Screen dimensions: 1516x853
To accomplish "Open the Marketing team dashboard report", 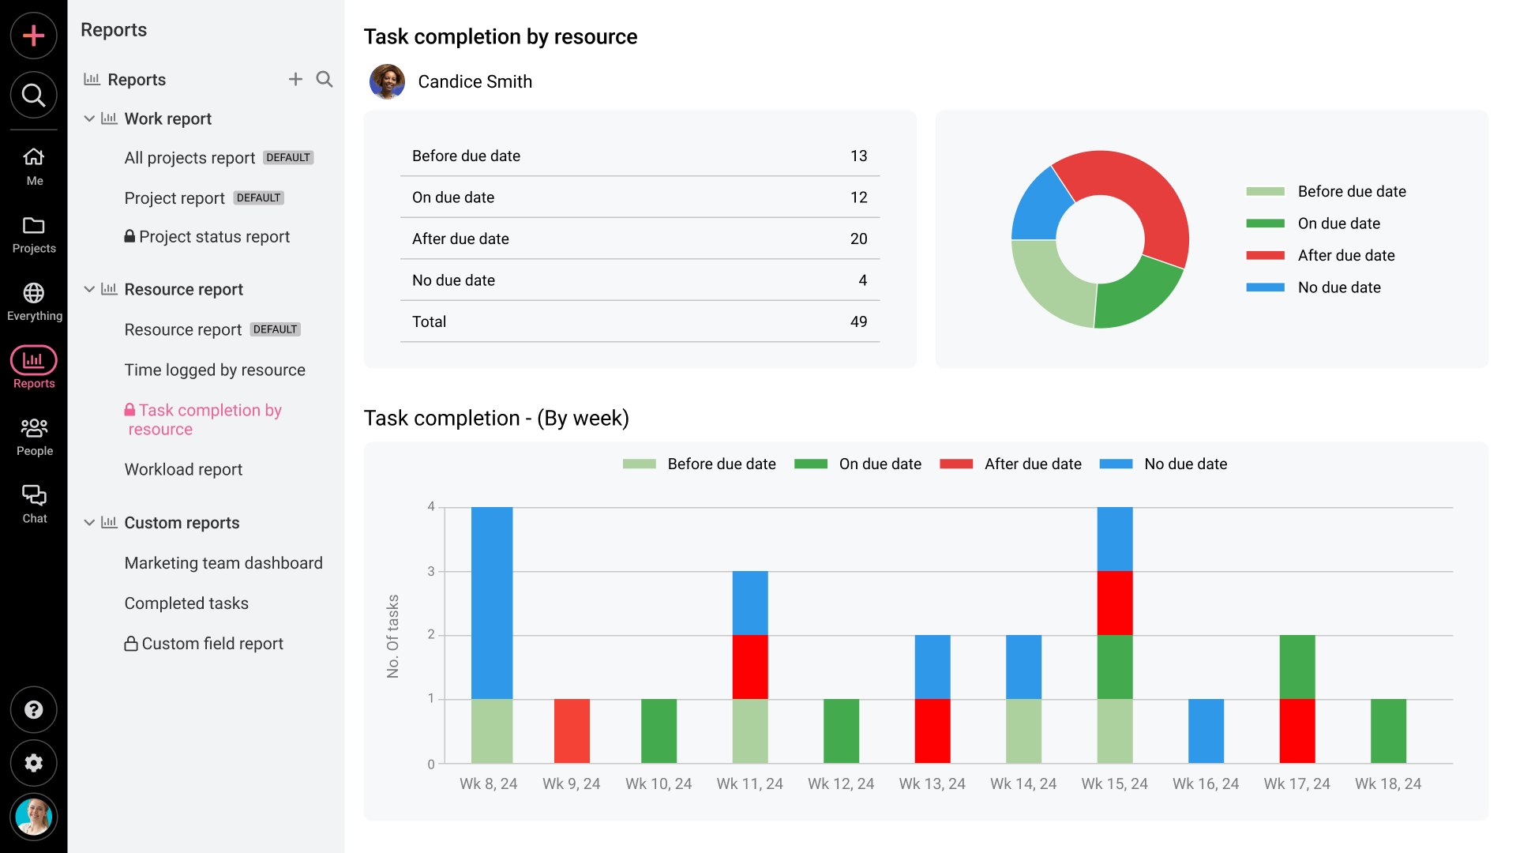I will point(223,562).
